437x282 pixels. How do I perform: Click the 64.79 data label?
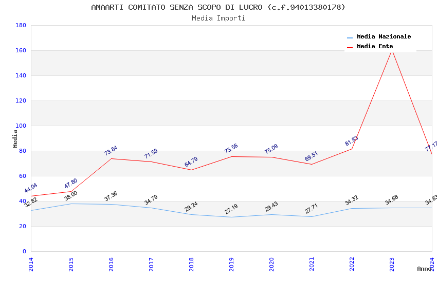[191, 162]
